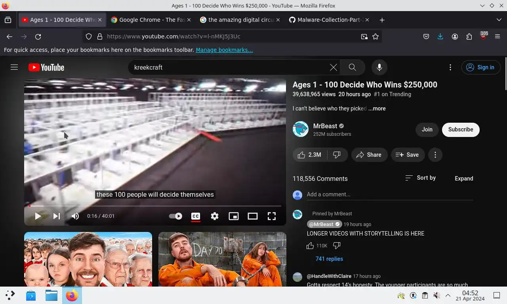Open the taskbar clock calendar

coord(470,296)
